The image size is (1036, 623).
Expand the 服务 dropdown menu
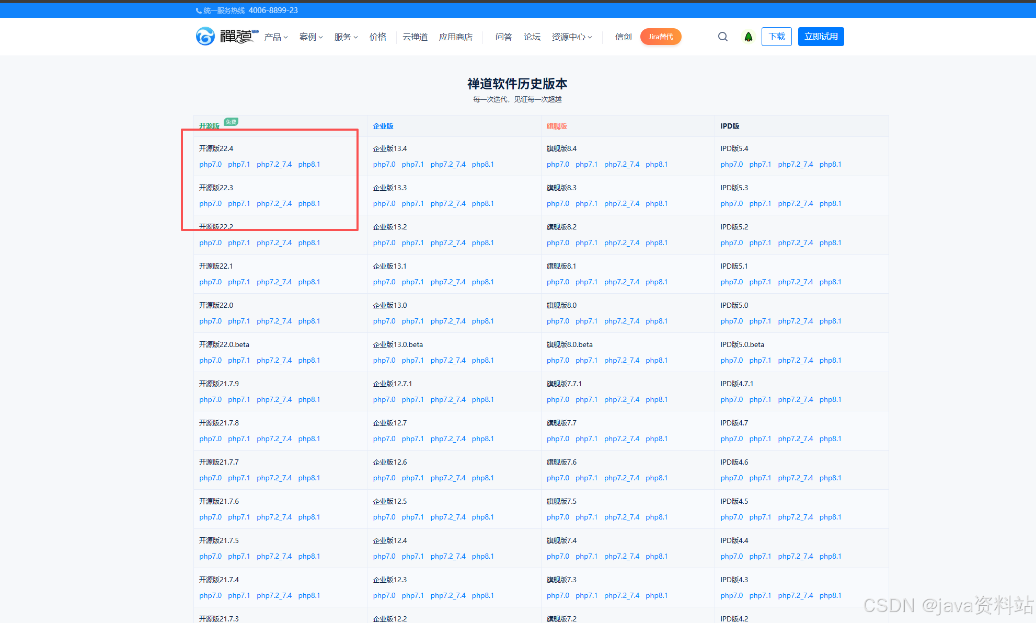coord(346,37)
